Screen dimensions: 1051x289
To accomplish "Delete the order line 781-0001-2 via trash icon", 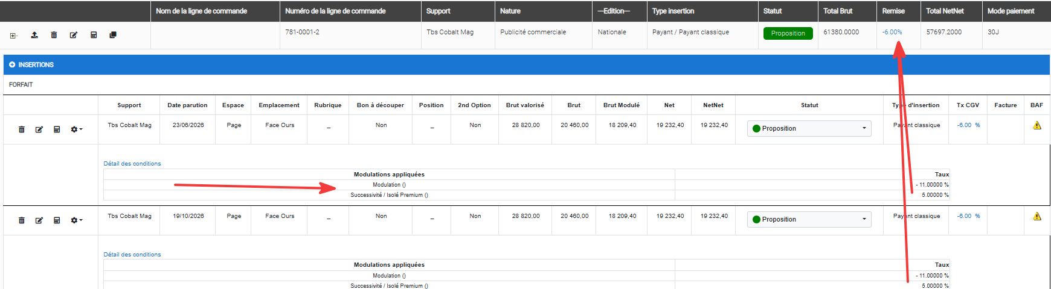I will pyautogui.click(x=54, y=35).
